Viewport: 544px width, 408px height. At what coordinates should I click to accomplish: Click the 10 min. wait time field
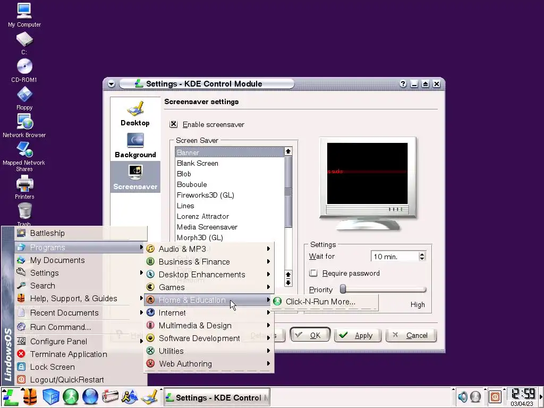point(395,257)
